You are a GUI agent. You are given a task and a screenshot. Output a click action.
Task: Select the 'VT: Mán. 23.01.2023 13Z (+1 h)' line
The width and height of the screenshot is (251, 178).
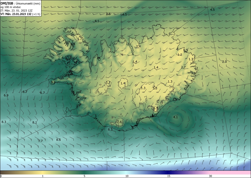tap(20, 14)
